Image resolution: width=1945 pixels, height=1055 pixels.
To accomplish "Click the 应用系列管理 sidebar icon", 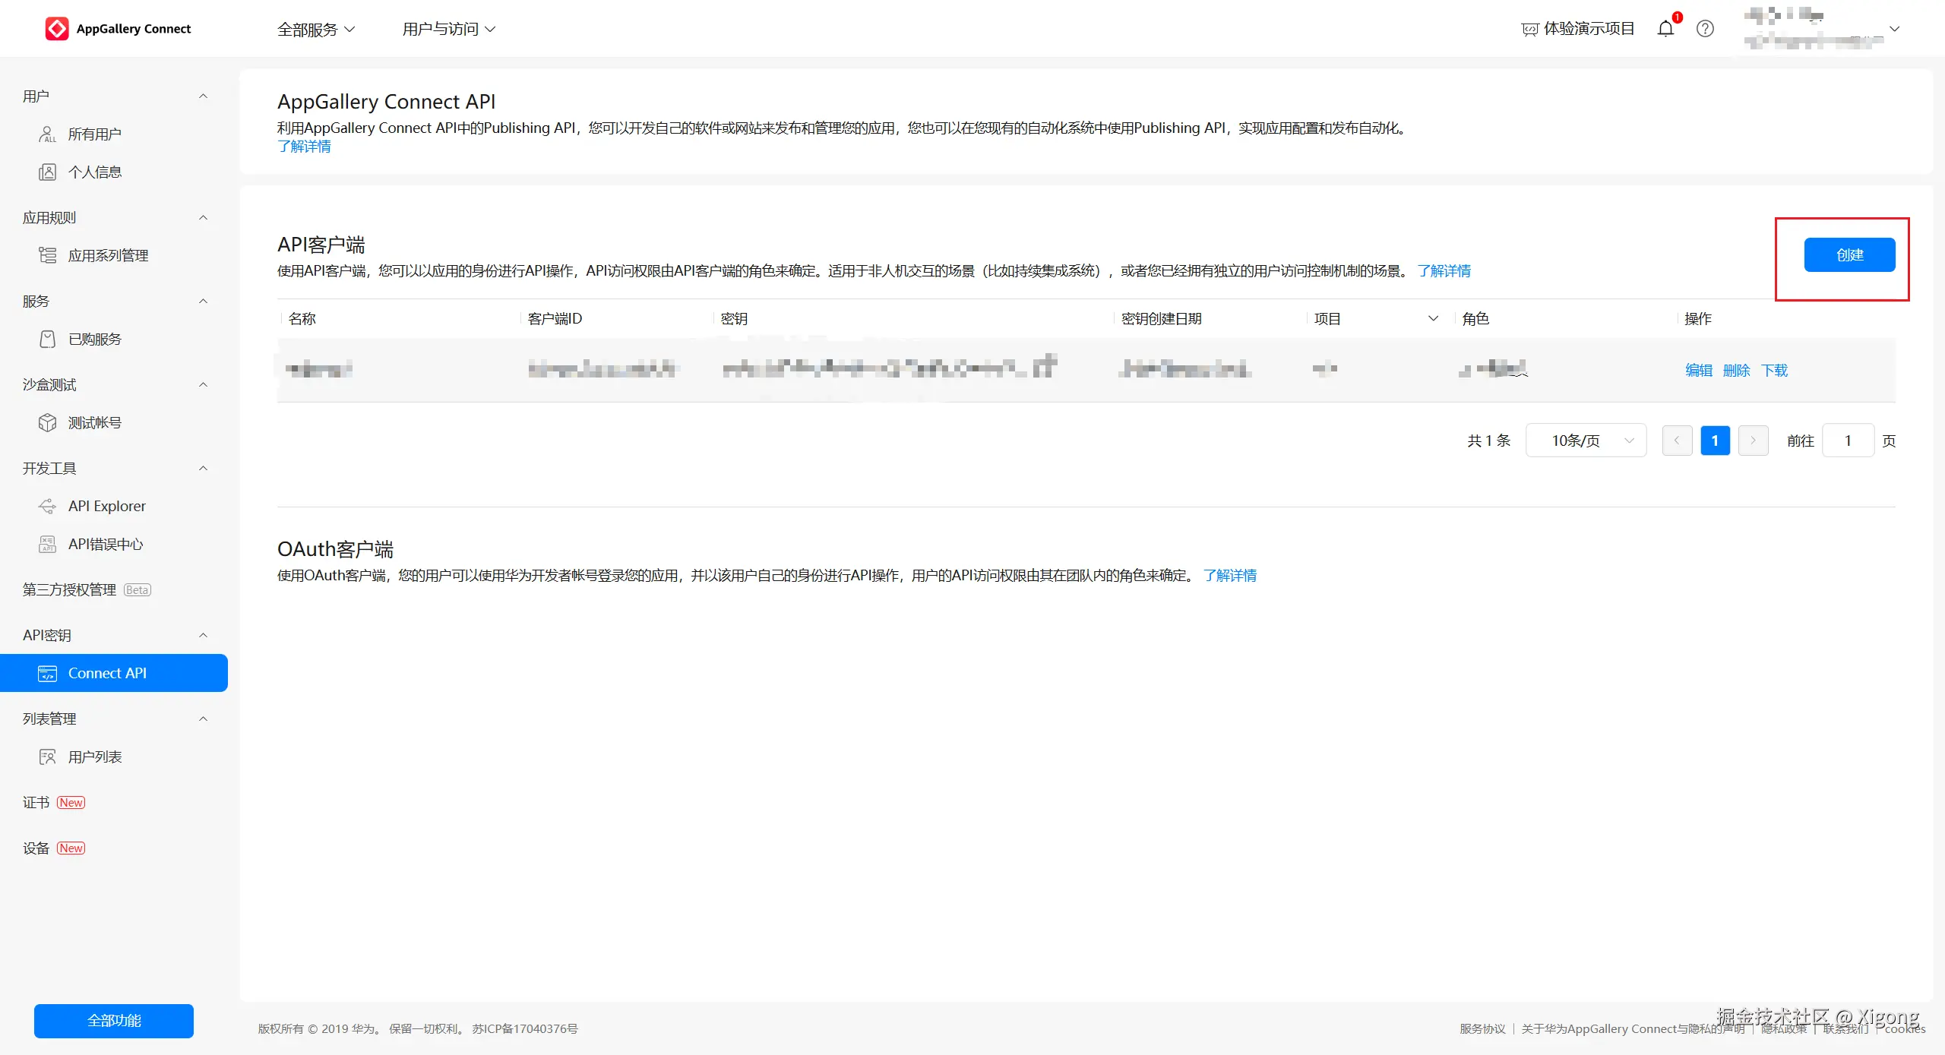I will 47,255.
